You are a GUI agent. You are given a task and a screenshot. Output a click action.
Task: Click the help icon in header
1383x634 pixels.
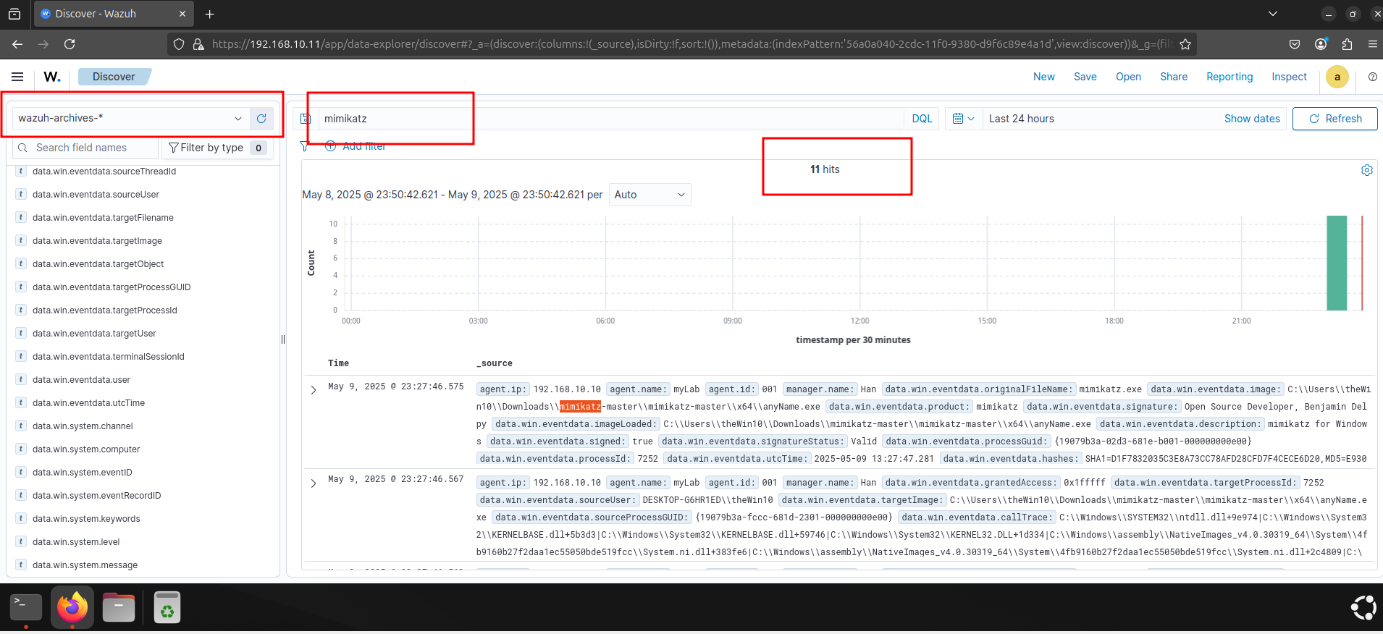click(x=1372, y=77)
